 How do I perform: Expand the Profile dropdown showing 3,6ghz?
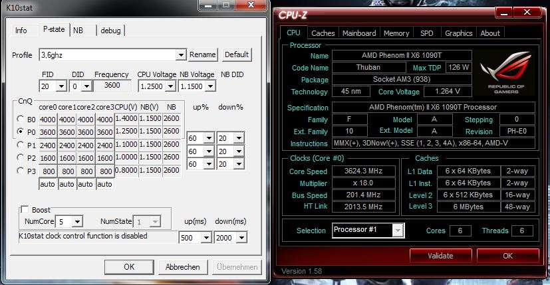[181, 54]
